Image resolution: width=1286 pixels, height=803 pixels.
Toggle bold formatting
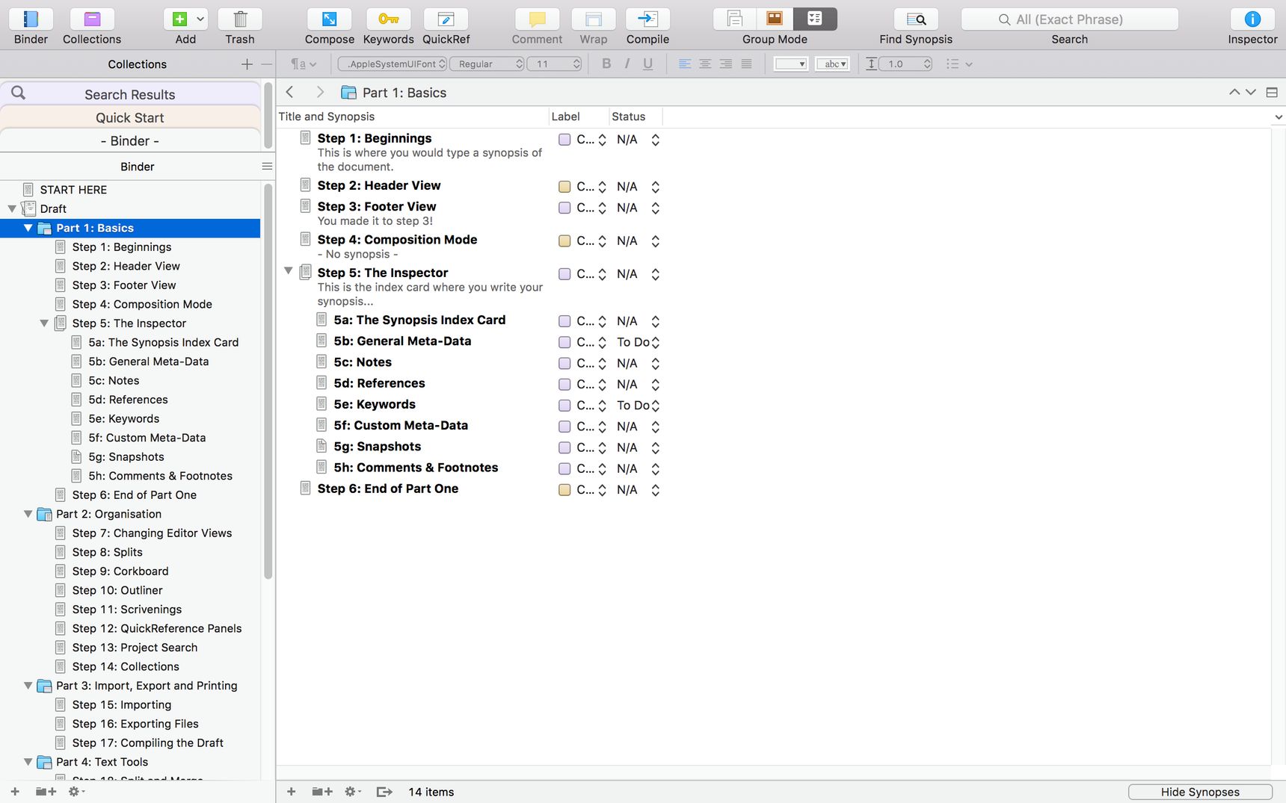606,63
